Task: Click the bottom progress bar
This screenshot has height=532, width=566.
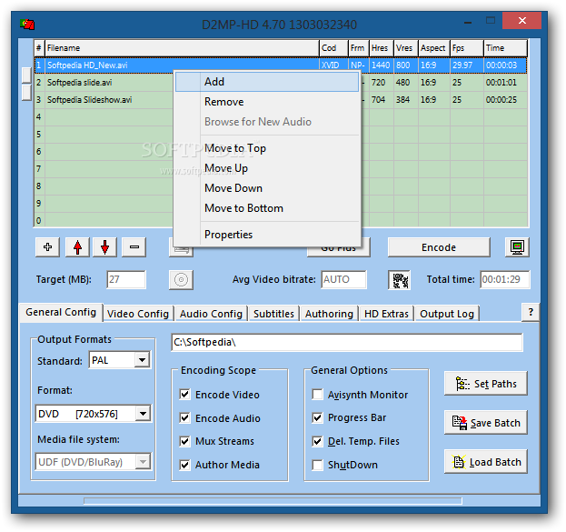Action: point(273,500)
